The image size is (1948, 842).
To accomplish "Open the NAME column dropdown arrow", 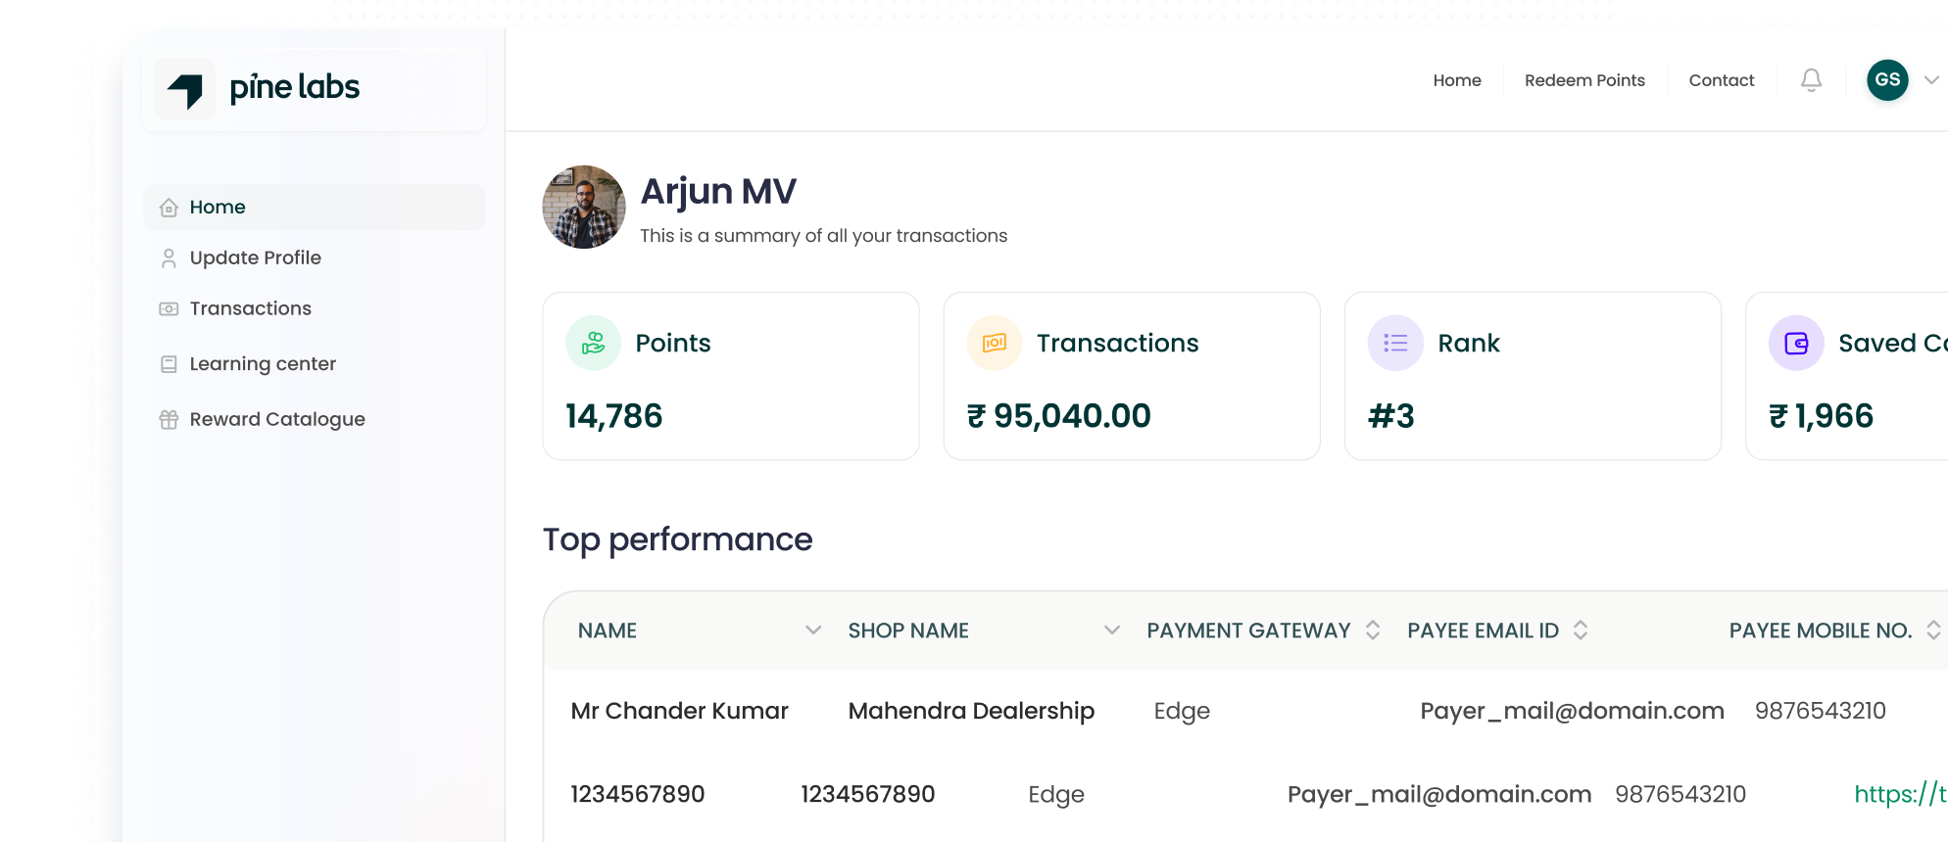I will click(x=813, y=631).
